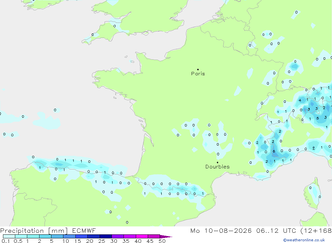Click the "06..12 UTC" time range

[276, 230]
